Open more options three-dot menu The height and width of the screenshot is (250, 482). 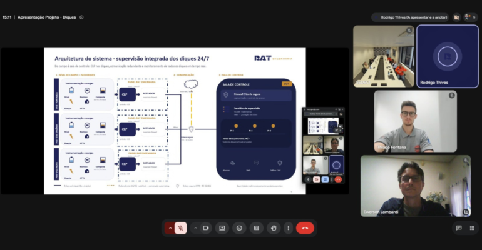pyautogui.click(x=289, y=228)
